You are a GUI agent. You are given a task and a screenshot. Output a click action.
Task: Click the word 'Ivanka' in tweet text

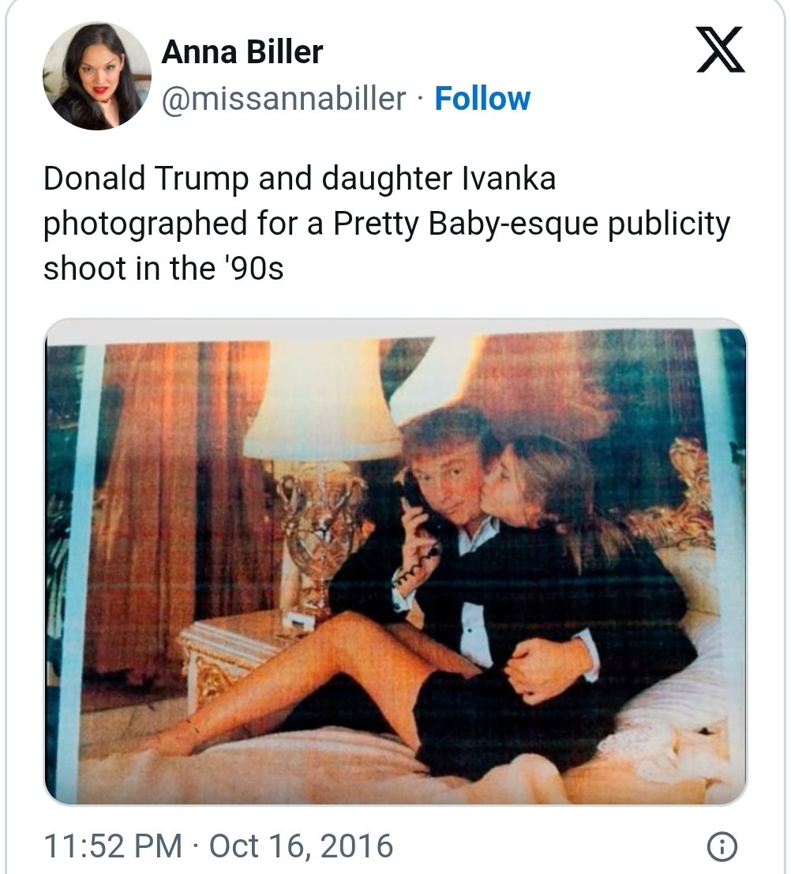coord(508,179)
